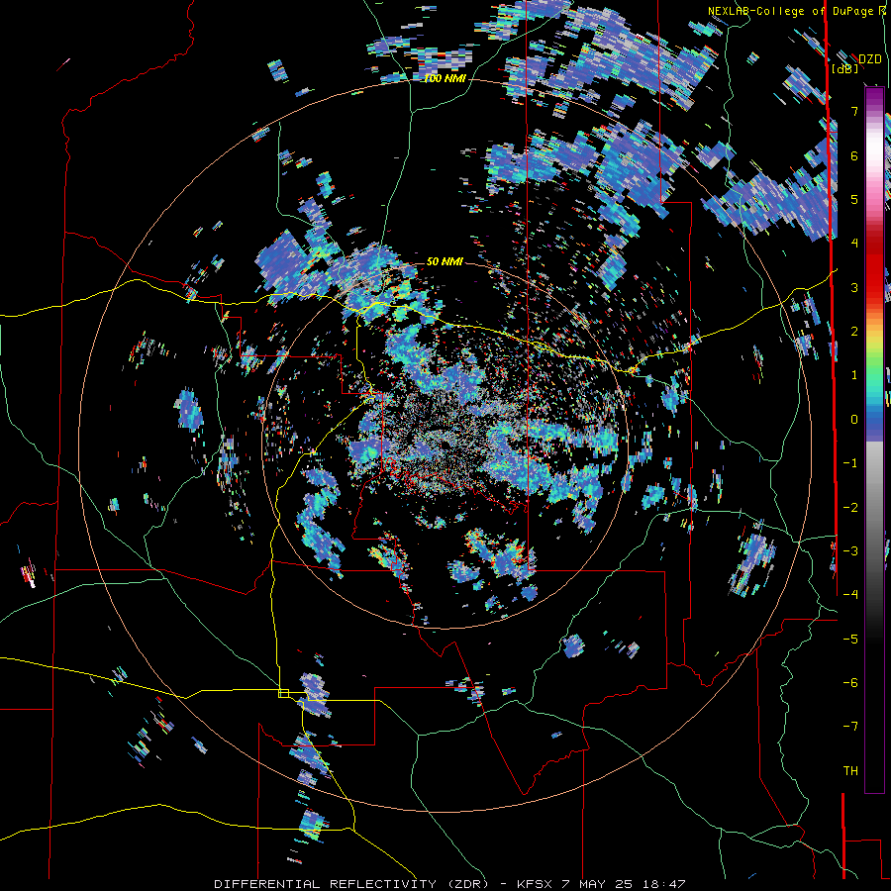
Task: Click the "DZD" legend title
Action: coord(869,59)
